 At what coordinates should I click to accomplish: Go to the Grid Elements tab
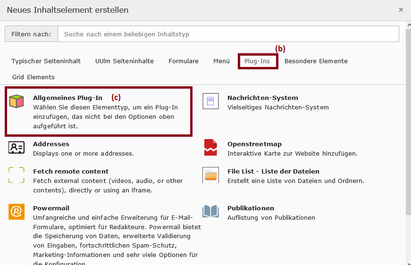(x=34, y=77)
